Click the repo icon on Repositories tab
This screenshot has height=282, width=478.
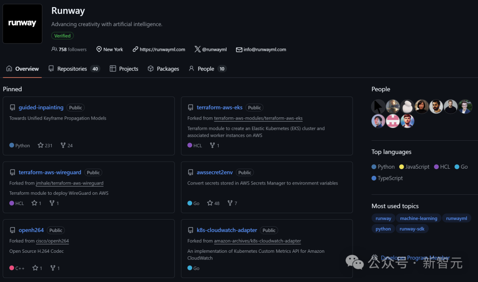click(x=51, y=68)
